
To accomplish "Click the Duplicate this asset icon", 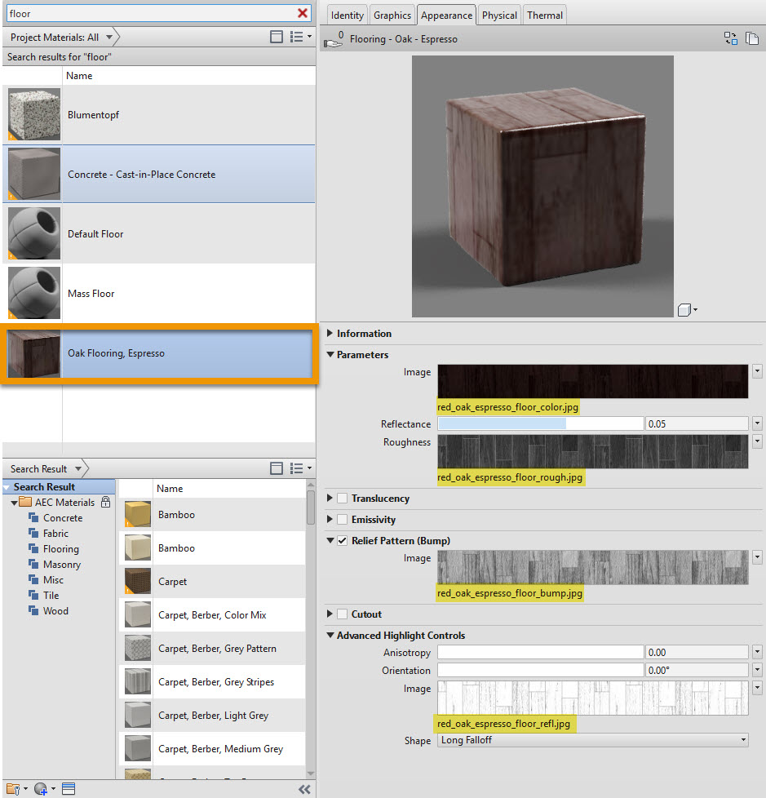I will [x=751, y=38].
